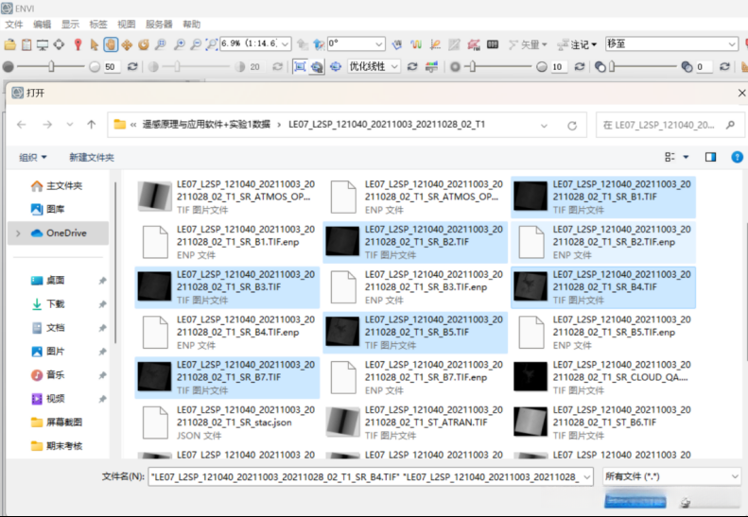
Task: Click the Open file folder icon in ENVI toolbar
Action: (x=9, y=44)
